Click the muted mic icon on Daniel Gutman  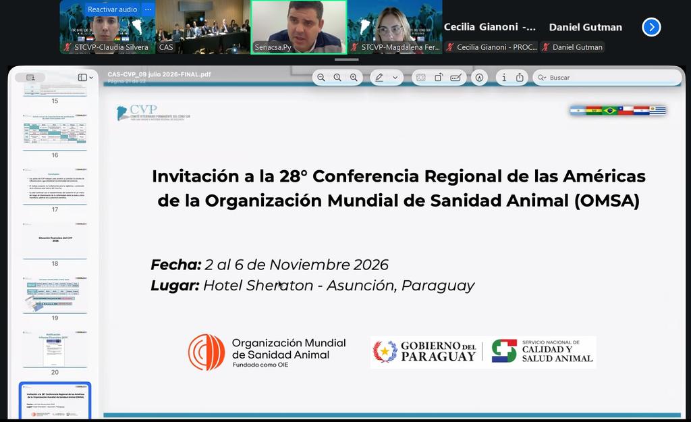(x=545, y=47)
